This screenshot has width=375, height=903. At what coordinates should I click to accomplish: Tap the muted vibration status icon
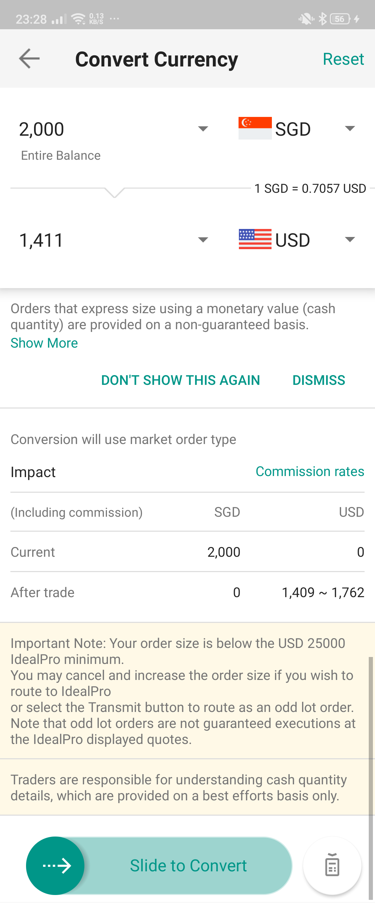tap(306, 18)
